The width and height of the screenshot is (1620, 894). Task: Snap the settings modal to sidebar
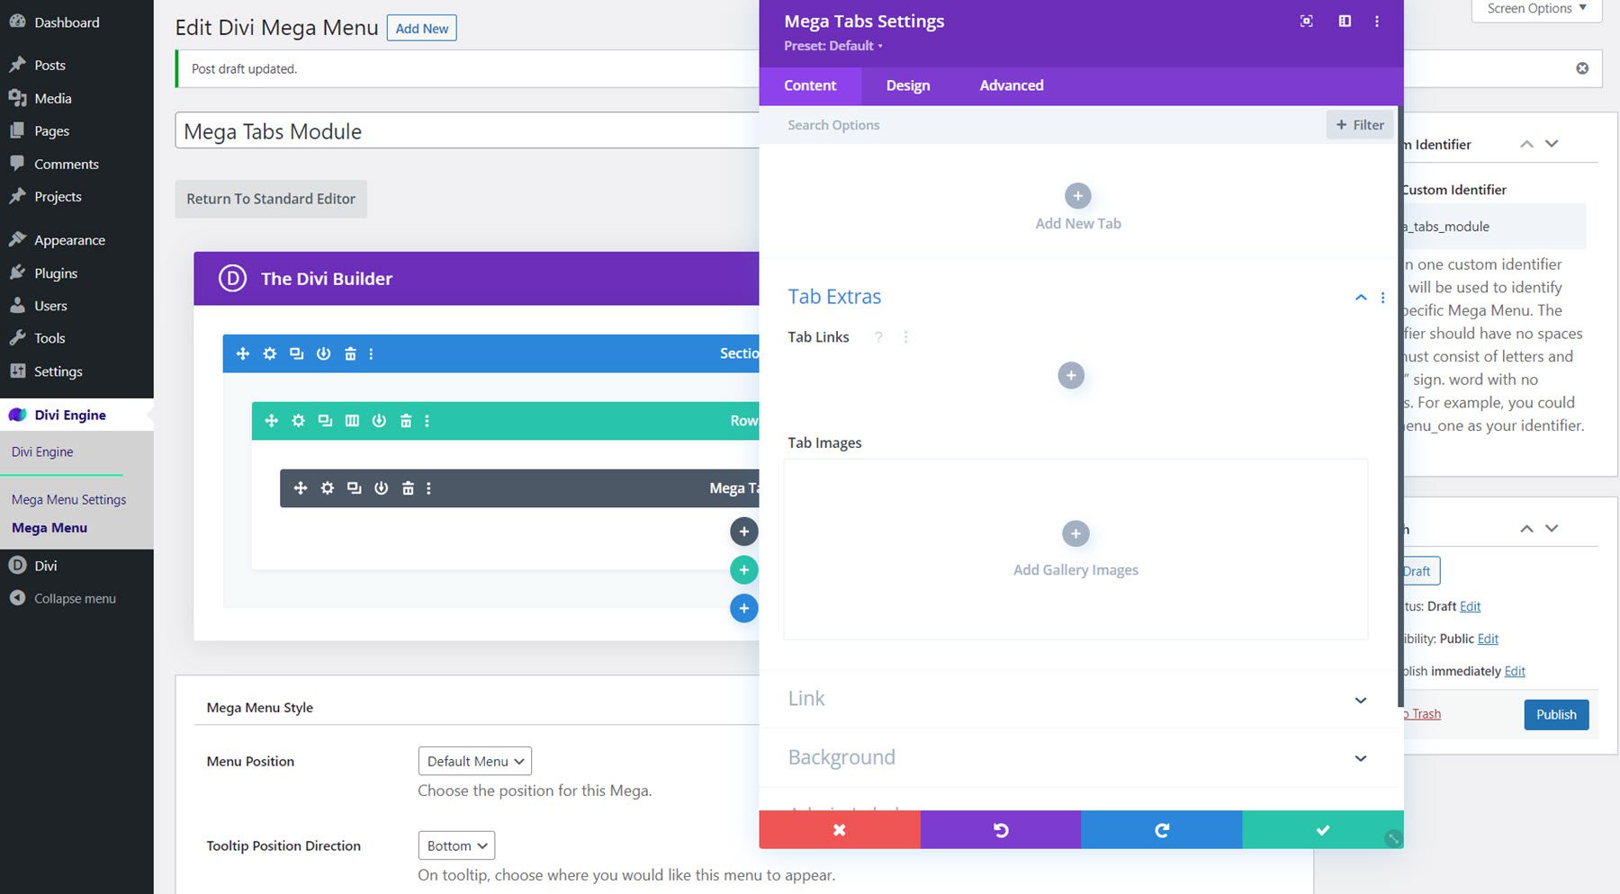click(x=1345, y=21)
